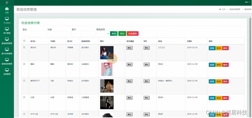Image resolution: width=252 pixels, height=118 pixels.
Task: Click the 古典音乐 type cell
Action: coord(85,64)
